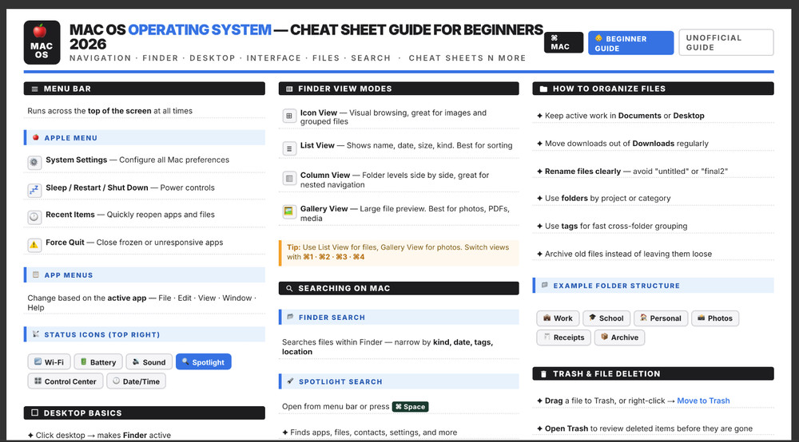Select the Battery status chip
Viewport: 799px width, 442px height.
98,362
